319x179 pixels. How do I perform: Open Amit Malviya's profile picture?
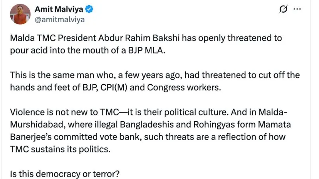[20, 14]
